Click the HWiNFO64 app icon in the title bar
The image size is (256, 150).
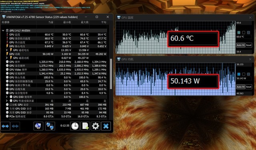(x=4, y=17)
